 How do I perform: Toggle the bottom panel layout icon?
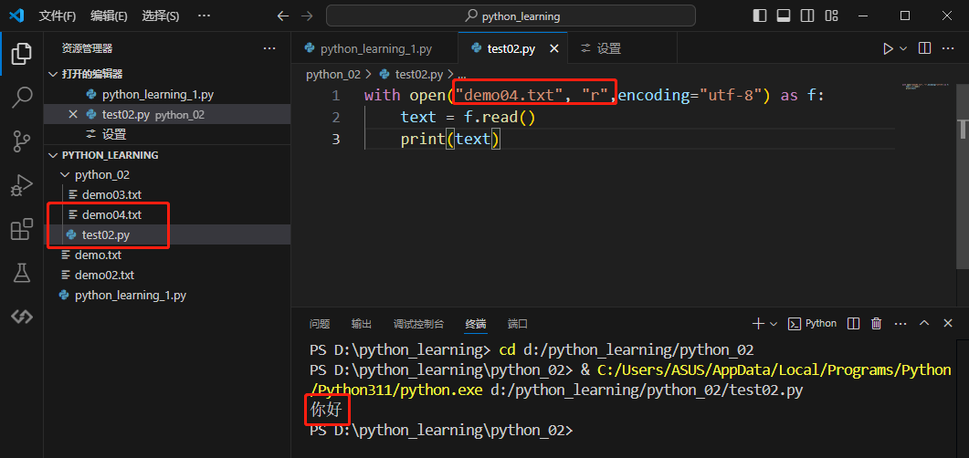pos(784,16)
